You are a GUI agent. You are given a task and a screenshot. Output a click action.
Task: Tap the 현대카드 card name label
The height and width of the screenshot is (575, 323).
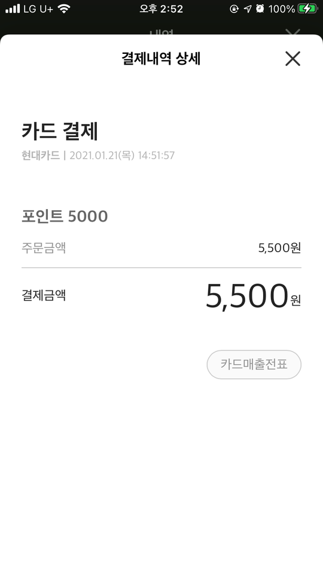(41, 156)
